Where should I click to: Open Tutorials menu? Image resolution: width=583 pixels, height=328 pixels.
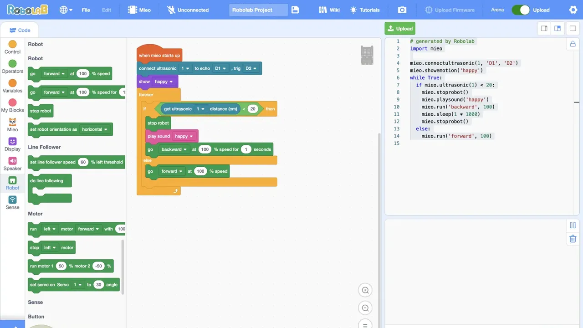(x=365, y=10)
